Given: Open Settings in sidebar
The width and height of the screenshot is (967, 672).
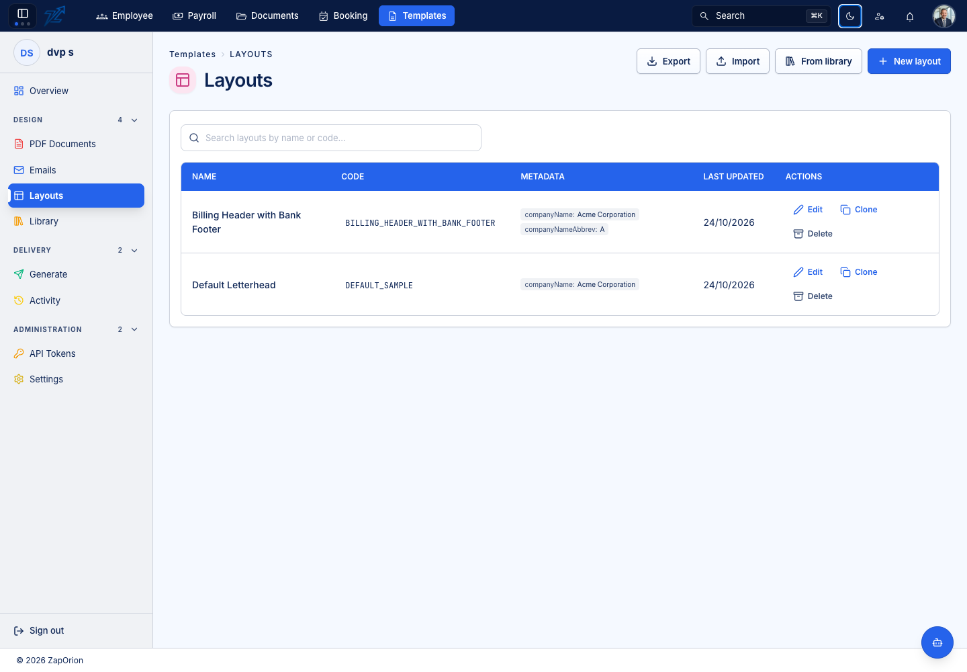Looking at the screenshot, I should (x=76, y=380).
